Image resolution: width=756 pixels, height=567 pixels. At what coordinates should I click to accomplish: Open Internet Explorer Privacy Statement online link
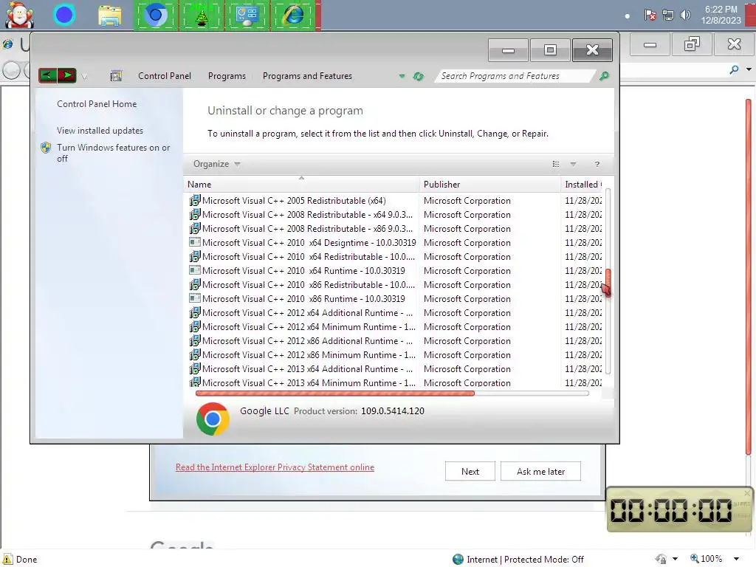pos(275,467)
